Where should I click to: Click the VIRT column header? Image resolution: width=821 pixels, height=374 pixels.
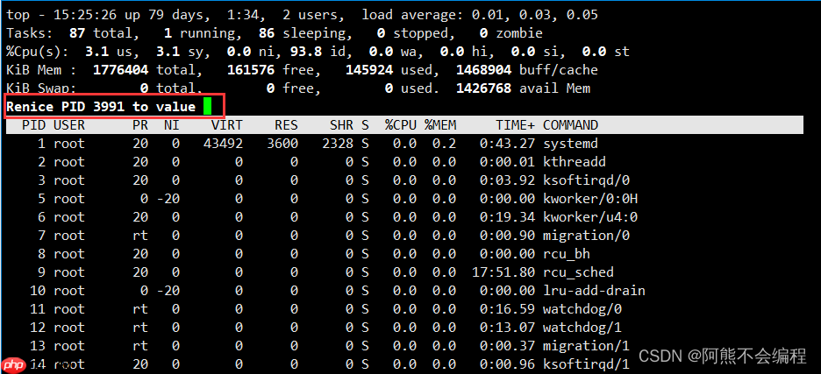[x=226, y=125]
